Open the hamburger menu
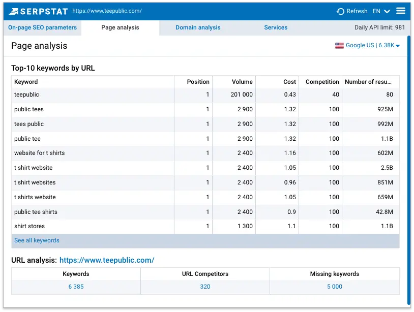 (401, 10)
